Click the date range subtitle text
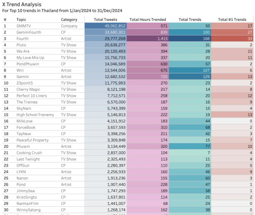 (62, 11)
